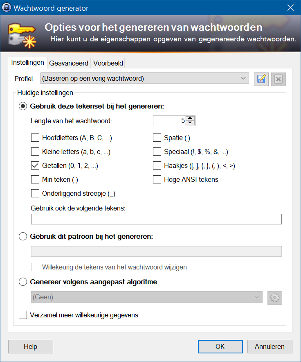Close the Wachtwoord generator window

[290, 8]
